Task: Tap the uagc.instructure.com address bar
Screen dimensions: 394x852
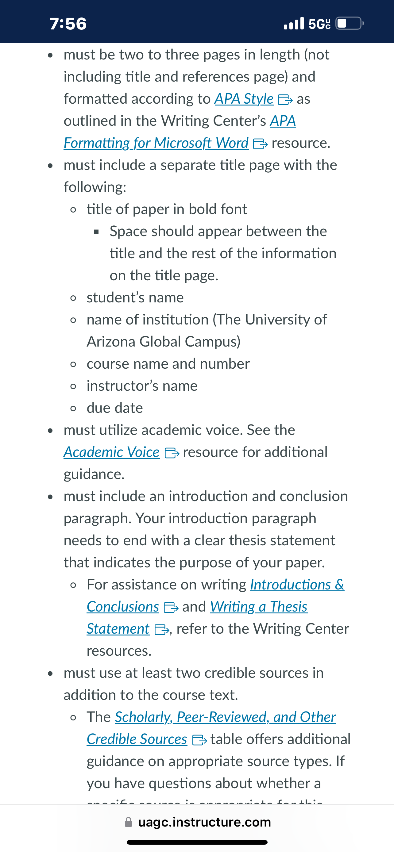Action: pyautogui.click(x=197, y=822)
